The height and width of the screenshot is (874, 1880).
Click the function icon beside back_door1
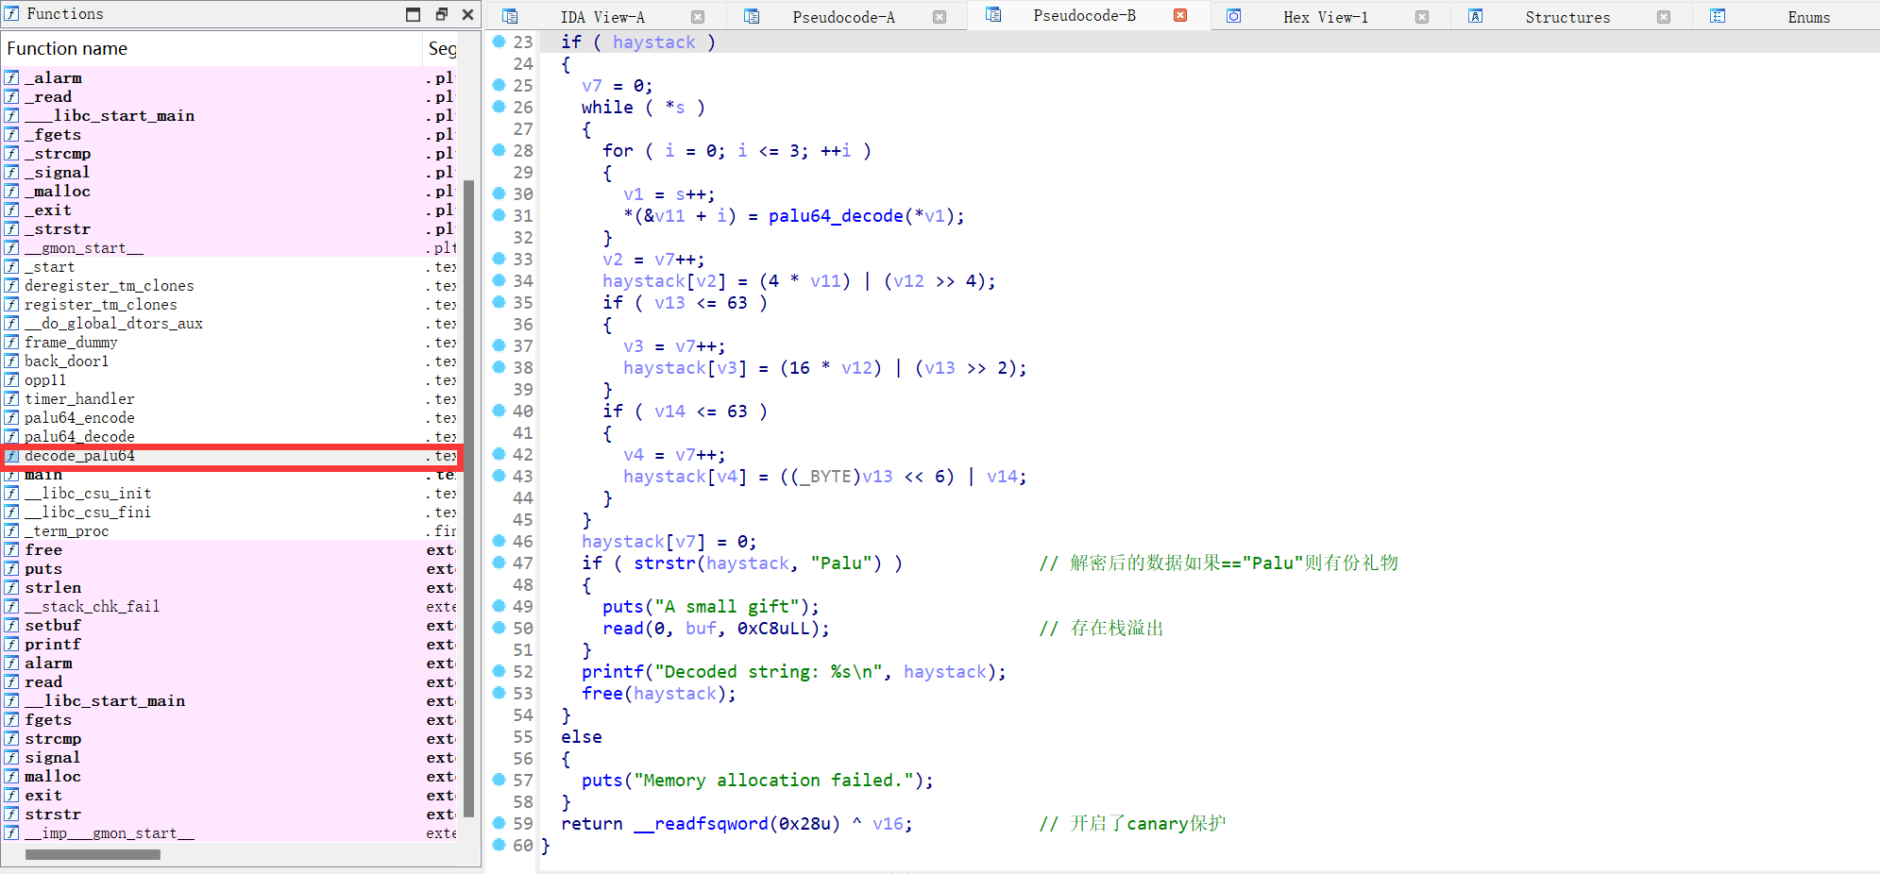point(12,361)
